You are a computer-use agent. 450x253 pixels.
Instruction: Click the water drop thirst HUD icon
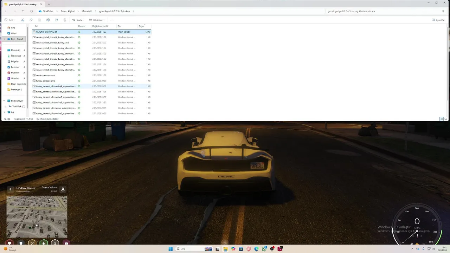pyautogui.click(x=44, y=243)
